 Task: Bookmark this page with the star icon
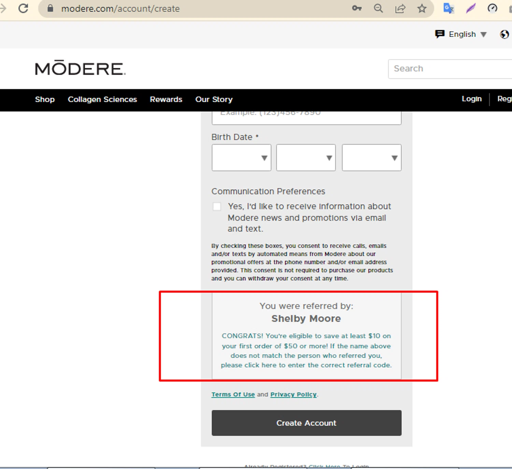422,8
